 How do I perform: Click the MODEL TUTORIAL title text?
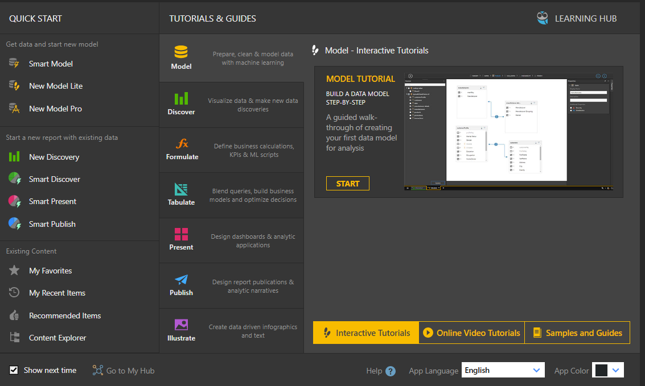coord(360,79)
